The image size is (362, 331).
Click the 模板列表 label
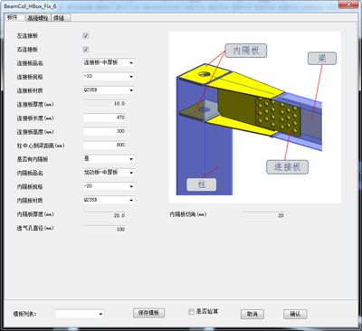click(24, 314)
